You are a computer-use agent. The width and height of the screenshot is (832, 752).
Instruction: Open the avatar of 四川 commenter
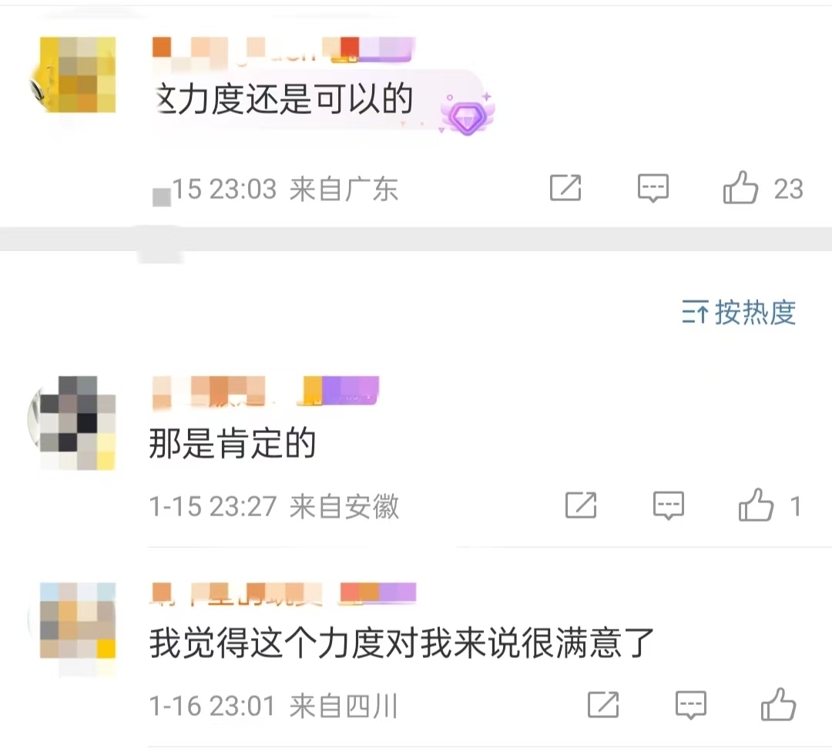tap(78, 620)
